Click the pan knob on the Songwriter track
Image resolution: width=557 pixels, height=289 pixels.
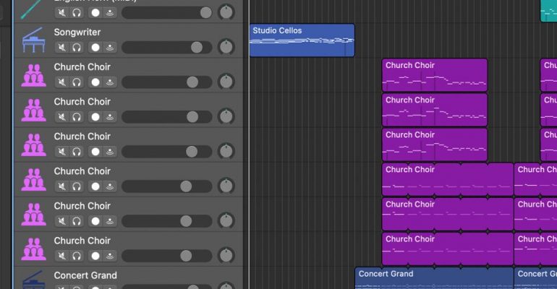coord(226,48)
